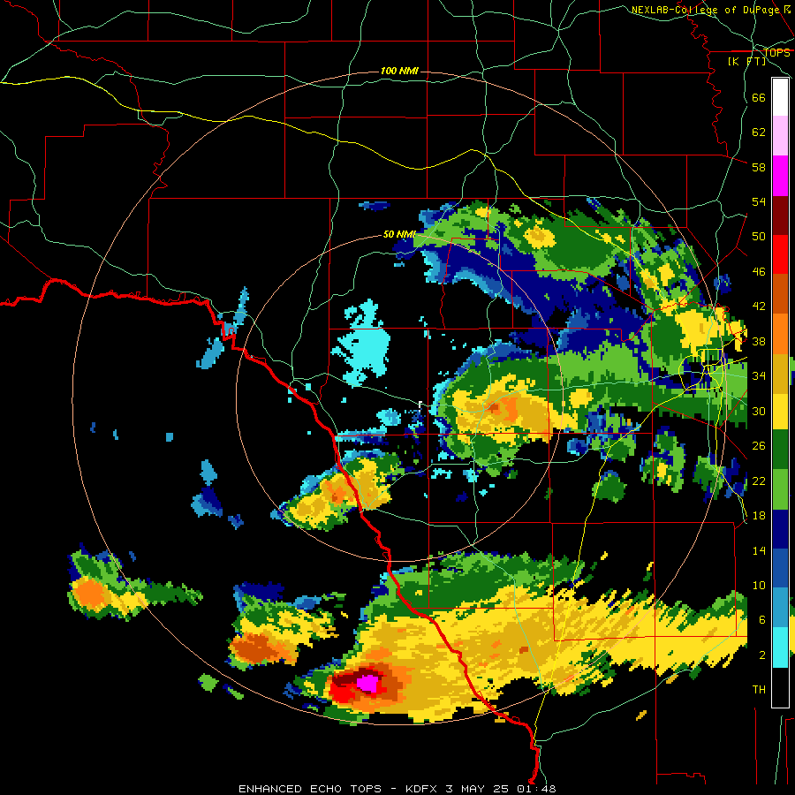The image size is (795, 795).
Task: Click the '50 NMI' range ring label
Action: point(399,234)
